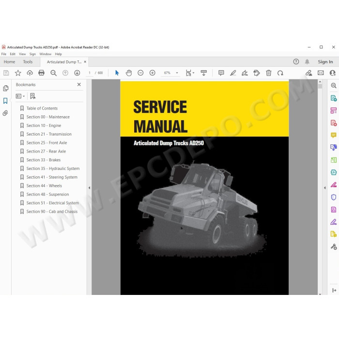Viewport: 339px width, 339px height.
Task: Open the Sign document pen tool
Action: (245, 73)
